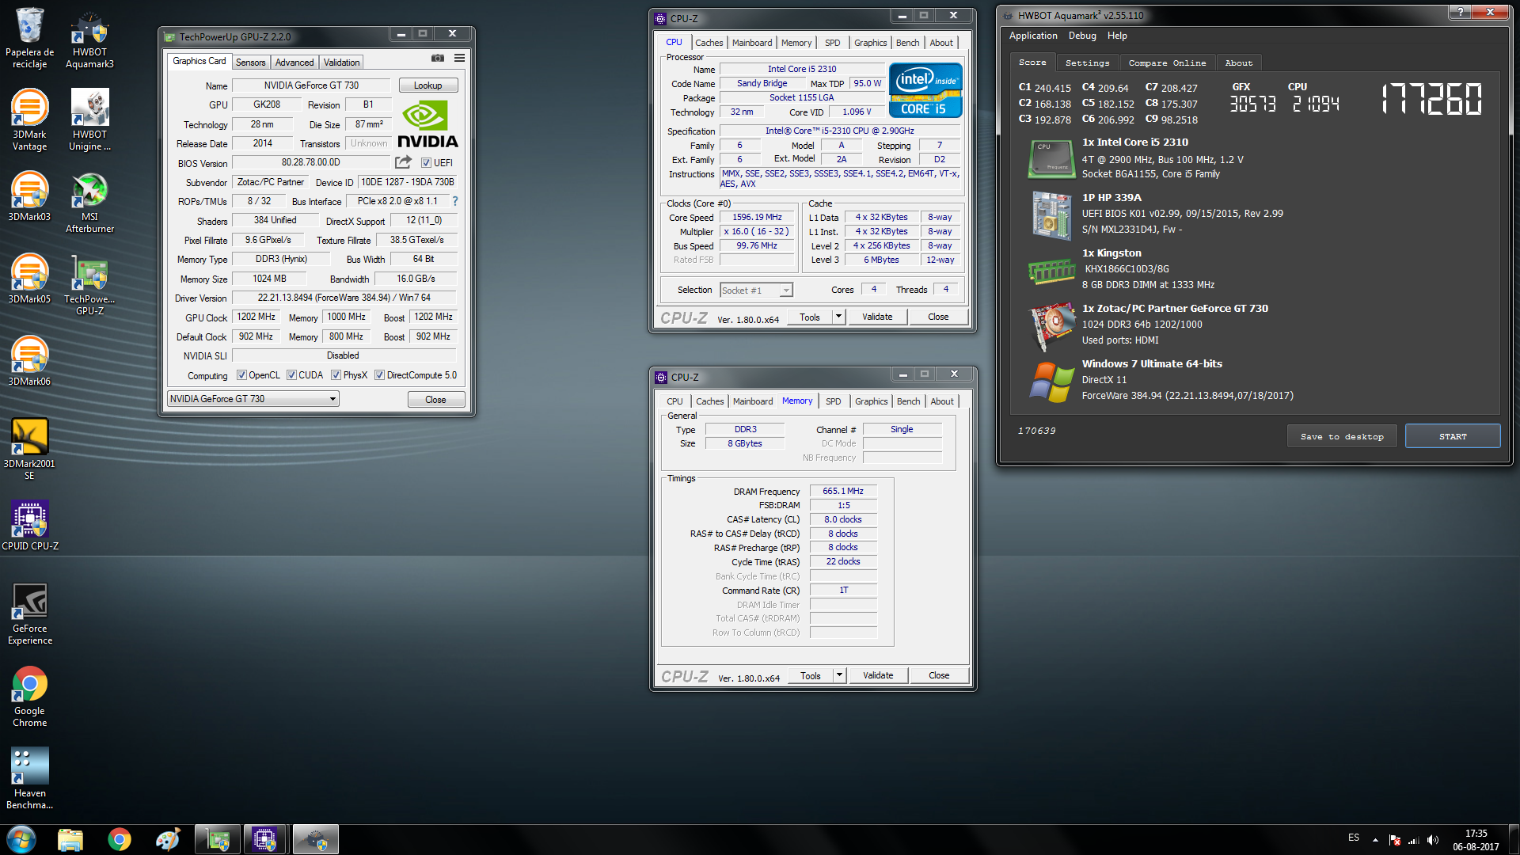The height and width of the screenshot is (855, 1520).
Task: Click the ES language indicator in the taskbar
Action: 1354,838
